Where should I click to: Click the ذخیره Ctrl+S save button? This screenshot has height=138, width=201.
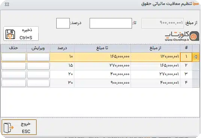point(21,34)
